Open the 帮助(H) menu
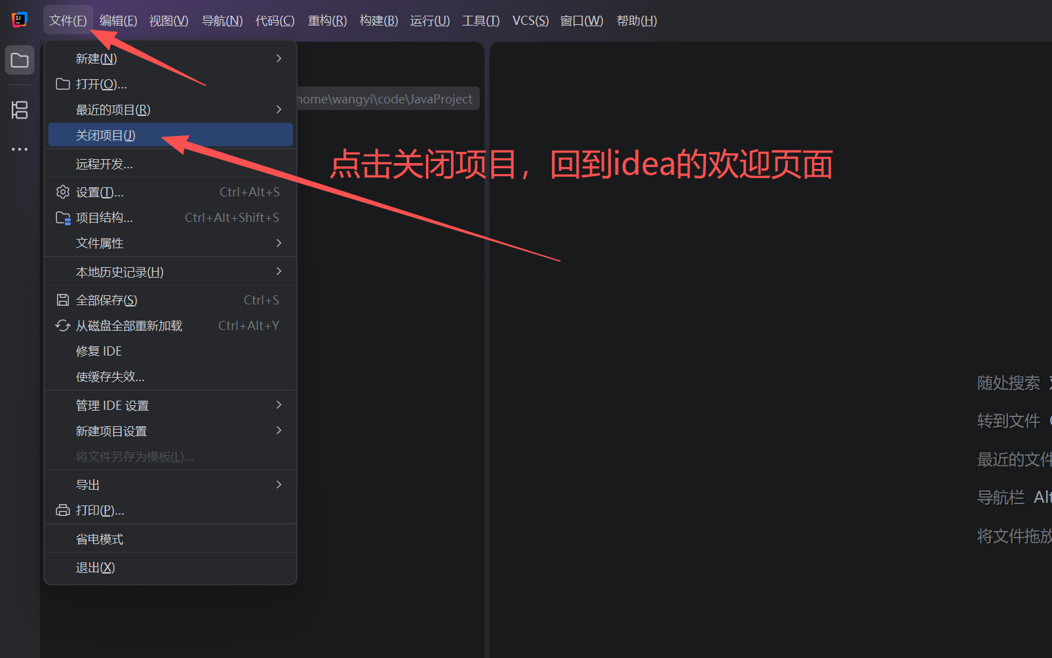Image resolution: width=1052 pixels, height=658 pixels. (636, 20)
